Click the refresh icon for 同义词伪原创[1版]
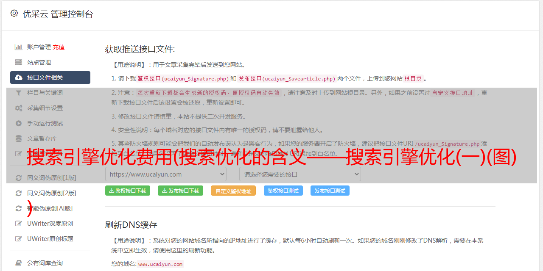 click(x=19, y=178)
